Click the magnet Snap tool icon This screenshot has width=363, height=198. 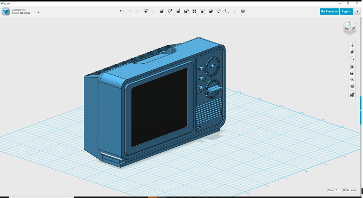pyautogui.click(x=219, y=11)
